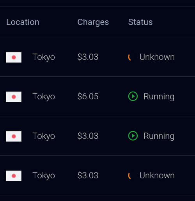Sort by the Status column header
Viewport: 195px width, 201px height.
click(140, 22)
